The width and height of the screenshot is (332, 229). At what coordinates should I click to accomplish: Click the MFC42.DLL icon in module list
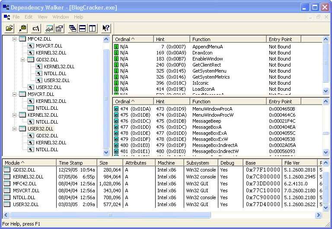[7, 184]
